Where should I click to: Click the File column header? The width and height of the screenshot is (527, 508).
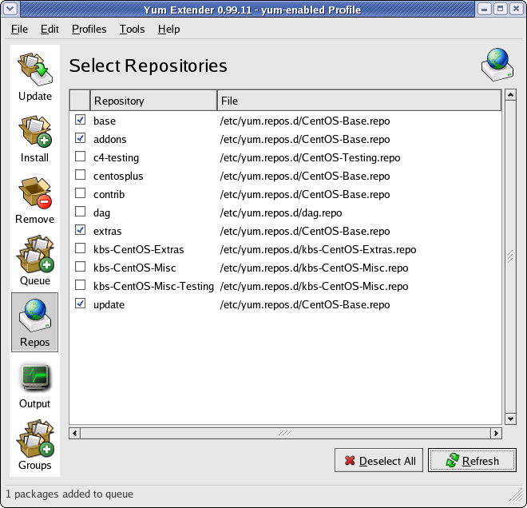coord(359,101)
